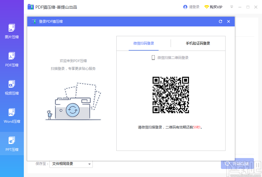The image size is (262, 177).
Task: Minimize the PDF猫压缩 main window
Action: click(x=240, y=7)
